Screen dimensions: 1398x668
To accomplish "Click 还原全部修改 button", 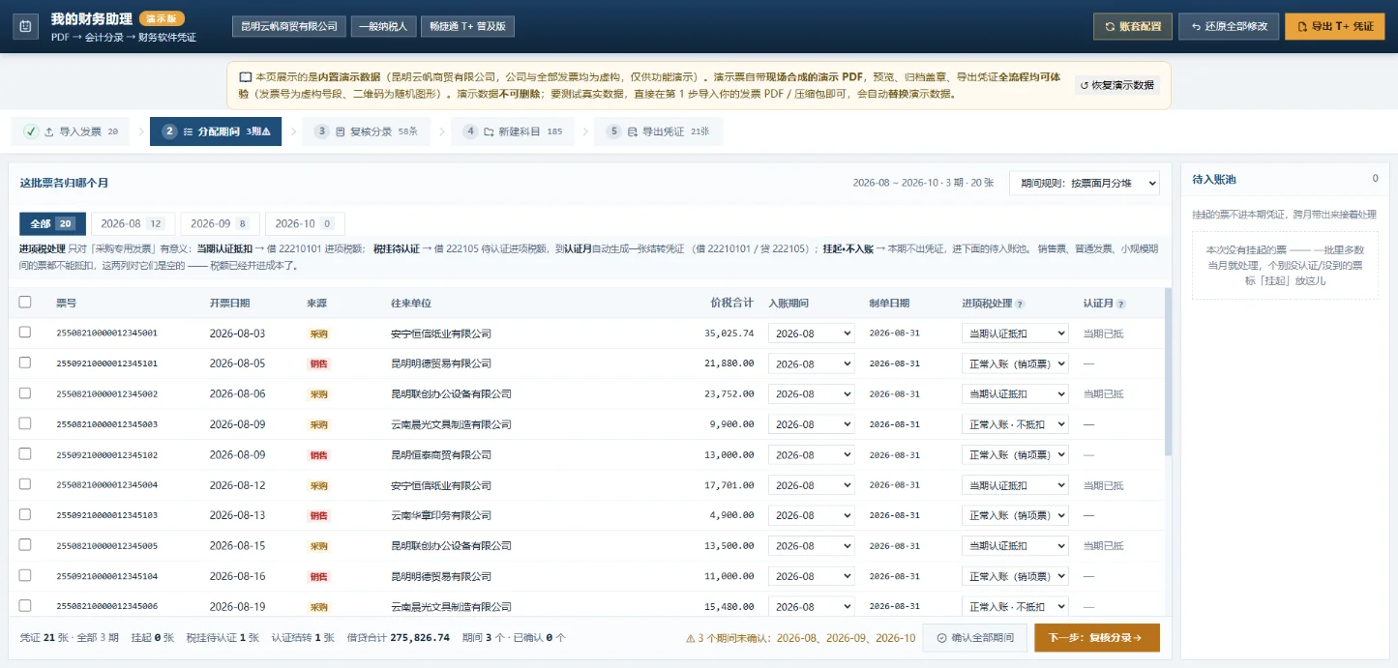I will point(1229,26).
